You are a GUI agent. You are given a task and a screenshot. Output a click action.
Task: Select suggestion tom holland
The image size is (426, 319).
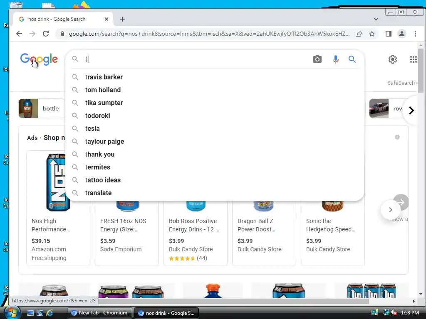tap(215, 90)
